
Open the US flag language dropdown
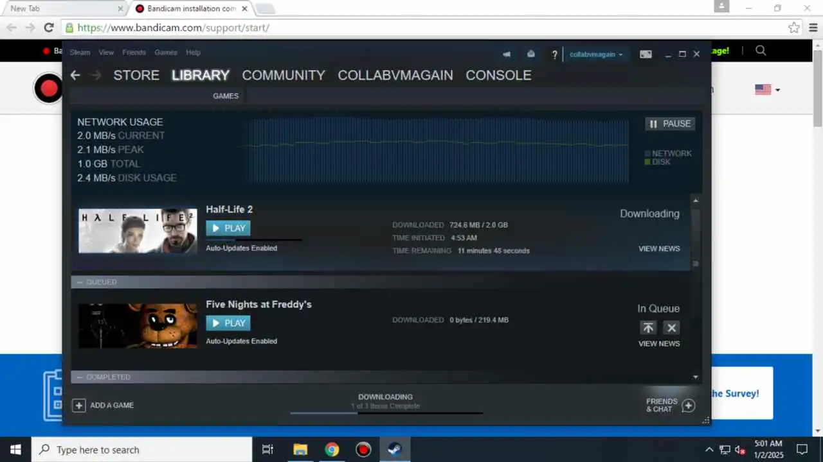tap(767, 90)
